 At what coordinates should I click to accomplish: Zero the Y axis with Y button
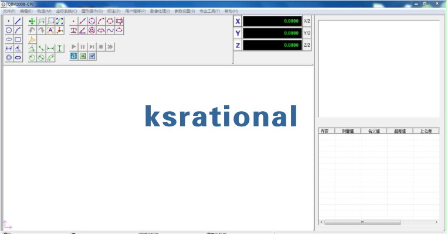(238, 33)
